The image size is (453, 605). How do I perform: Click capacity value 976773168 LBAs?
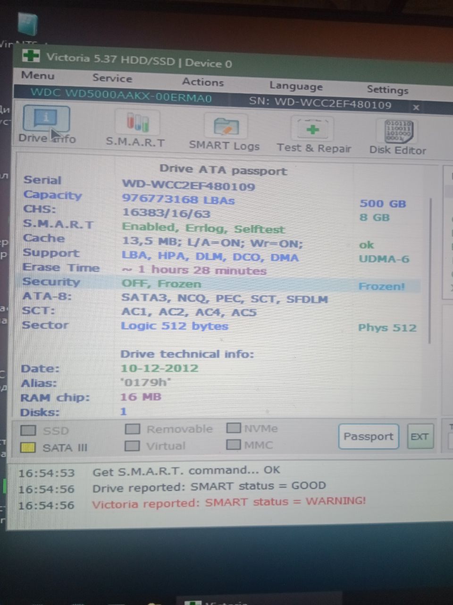pyautogui.click(x=178, y=199)
